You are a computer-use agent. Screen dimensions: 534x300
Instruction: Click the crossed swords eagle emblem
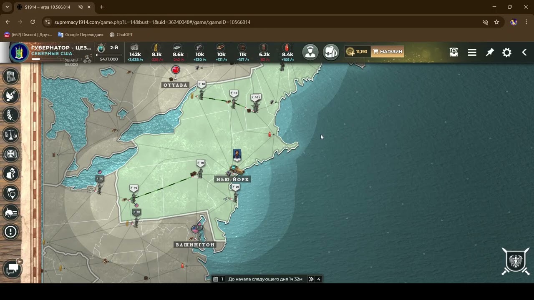pos(516,262)
